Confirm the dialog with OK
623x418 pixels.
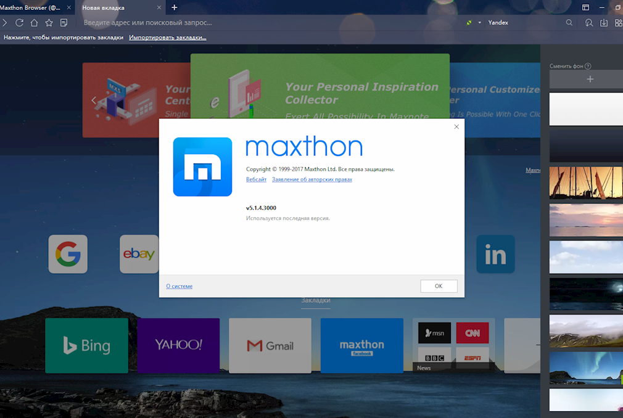tap(439, 286)
